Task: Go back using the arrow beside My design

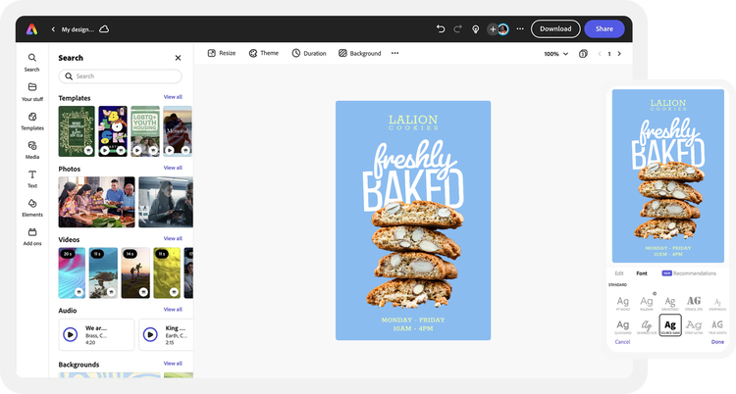Action: (x=53, y=29)
